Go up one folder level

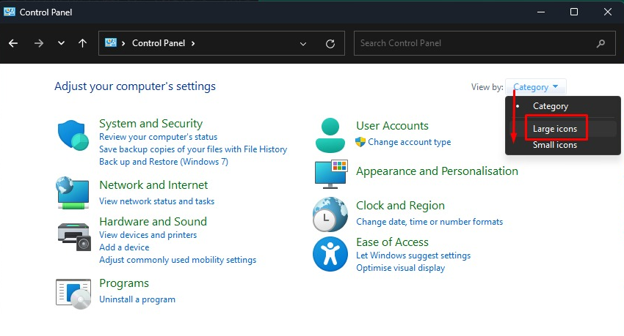[x=82, y=43]
